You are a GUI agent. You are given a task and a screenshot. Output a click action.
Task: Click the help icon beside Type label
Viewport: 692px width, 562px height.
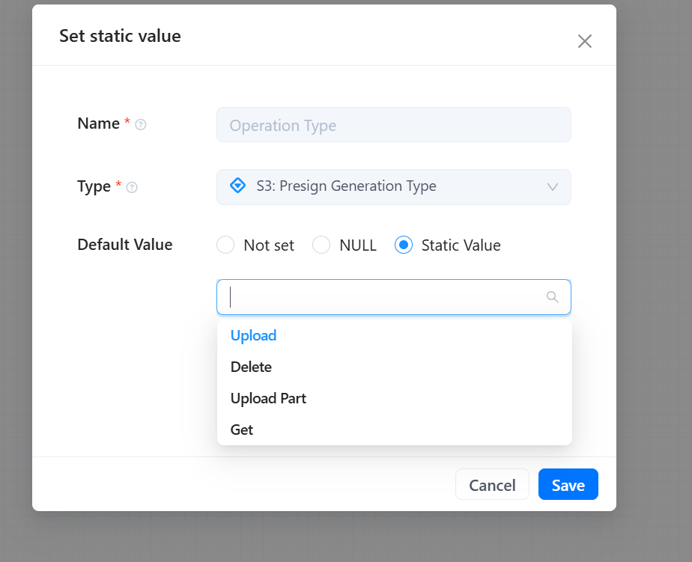tap(132, 188)
